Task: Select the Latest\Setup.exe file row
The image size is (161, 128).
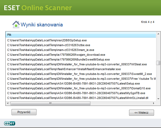Action: [81, 83]
